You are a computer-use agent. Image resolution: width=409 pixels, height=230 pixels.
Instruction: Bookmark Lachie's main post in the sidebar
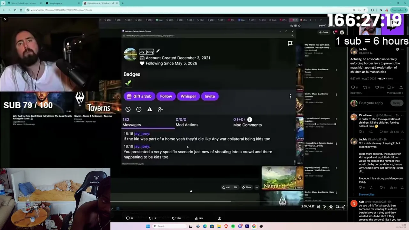391,87
